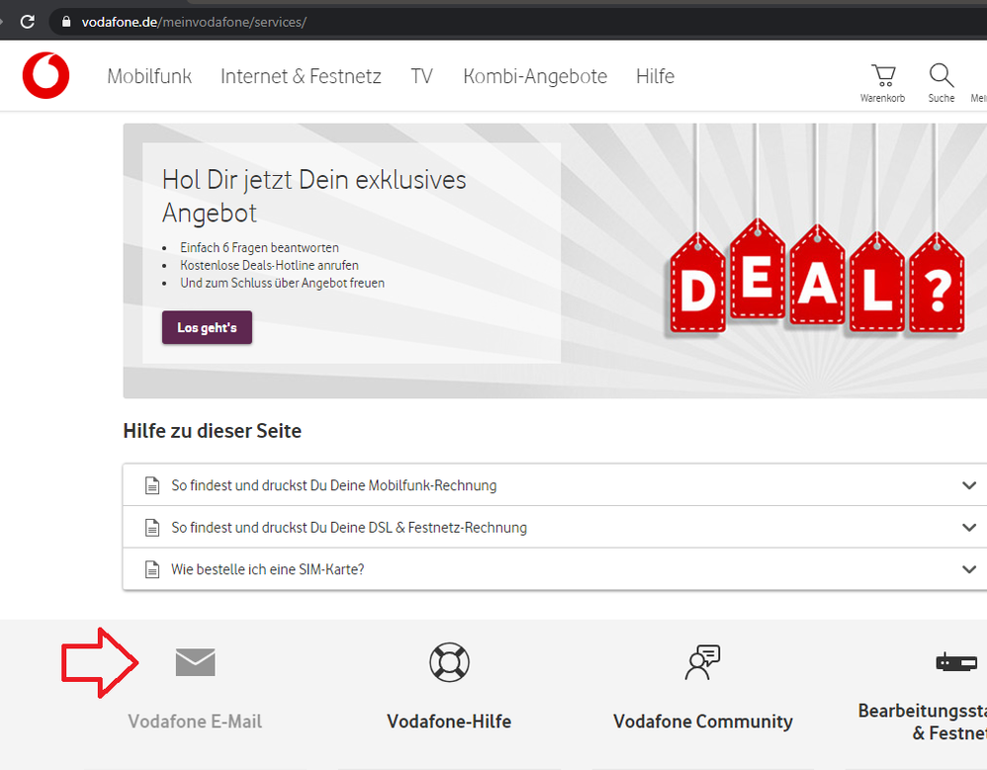Click the browser address bar URL
The height and width of the screenshot is (770, 987).
tap(194, 22)
